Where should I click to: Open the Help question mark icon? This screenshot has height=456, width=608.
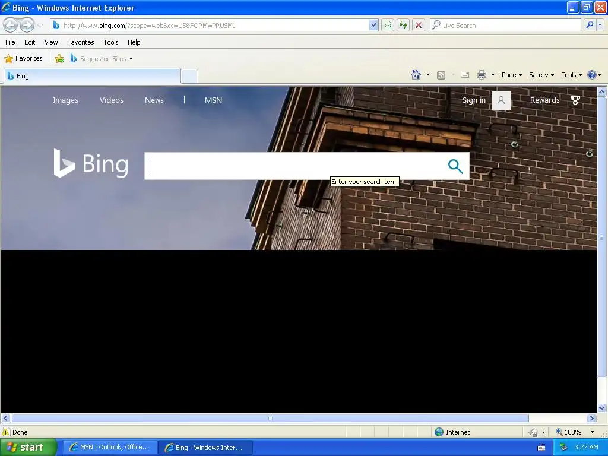[592, 75]
